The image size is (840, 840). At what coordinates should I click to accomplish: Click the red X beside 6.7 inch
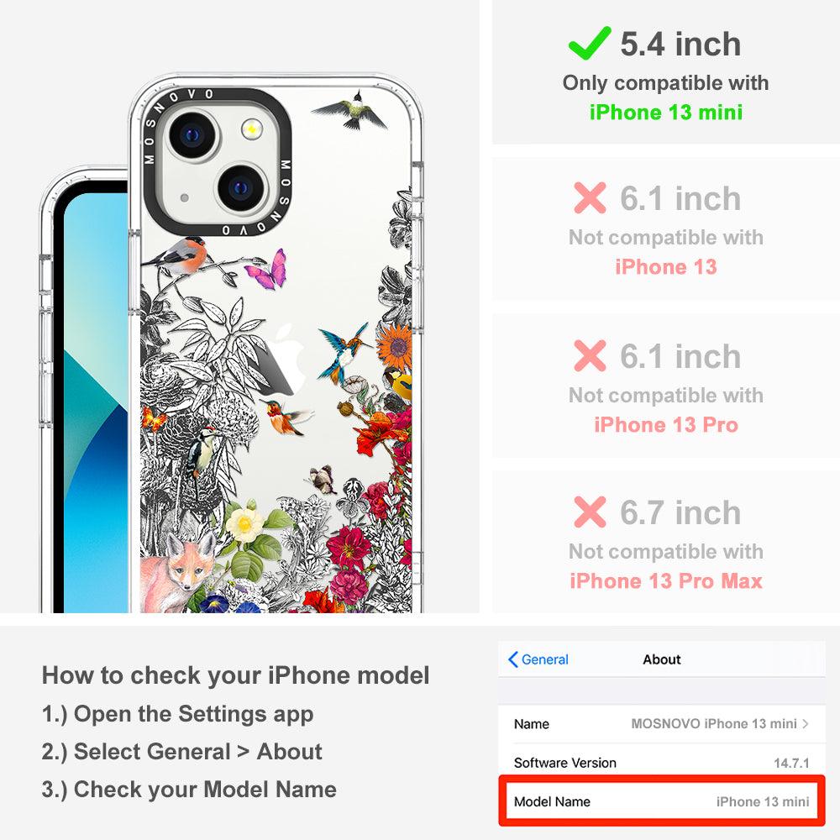(x=590, y=512)
